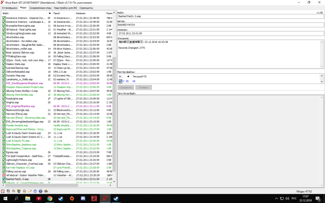The image size is (325, 203).
Task: Click the Описание text box
Action: click(221, 54)
